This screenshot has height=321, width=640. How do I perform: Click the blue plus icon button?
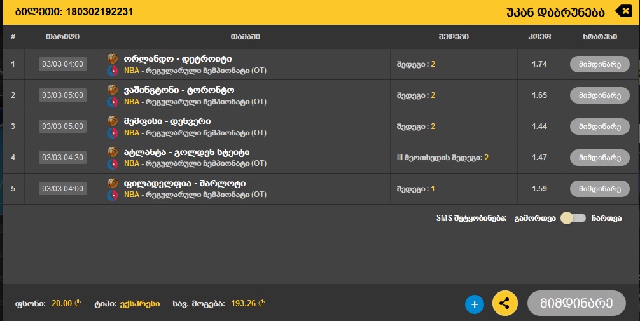point(475,304)
